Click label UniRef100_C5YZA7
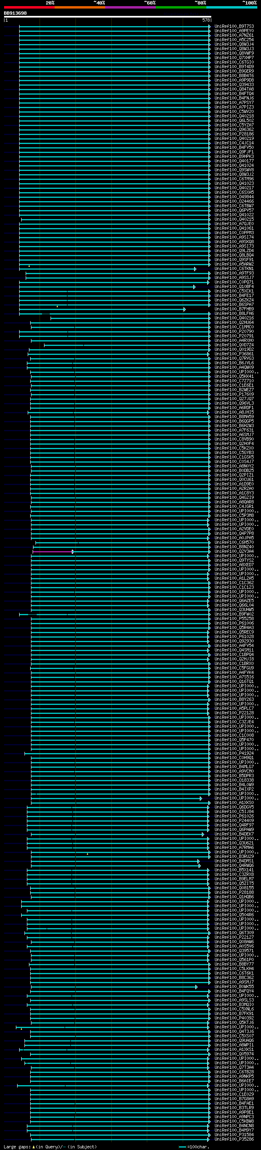261x1150 pixels. pyautogui.click(x=234, y=125)
